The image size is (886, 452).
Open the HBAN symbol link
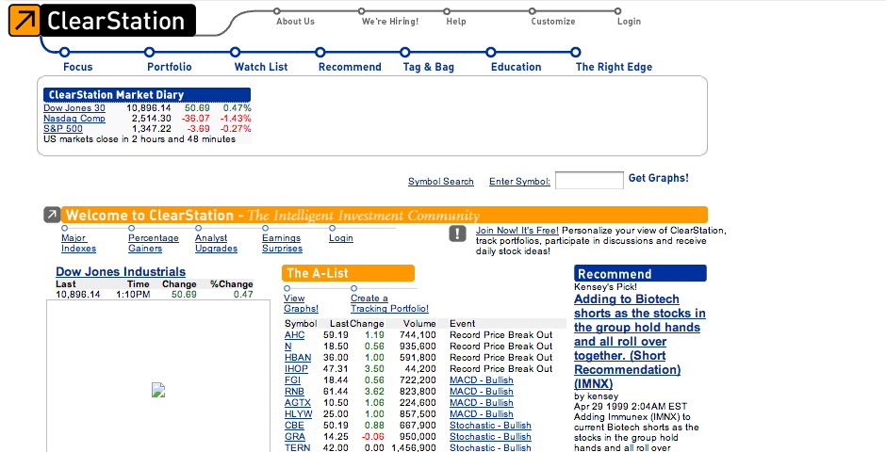298,358
